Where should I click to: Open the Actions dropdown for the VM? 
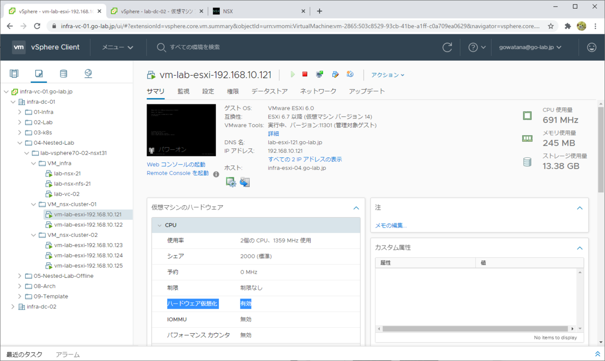tap(388, 75)
